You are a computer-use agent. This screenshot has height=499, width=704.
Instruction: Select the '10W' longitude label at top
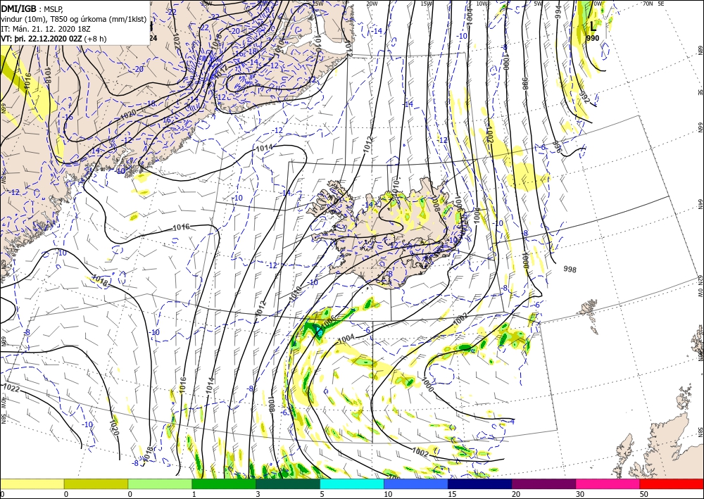[482, 4]
